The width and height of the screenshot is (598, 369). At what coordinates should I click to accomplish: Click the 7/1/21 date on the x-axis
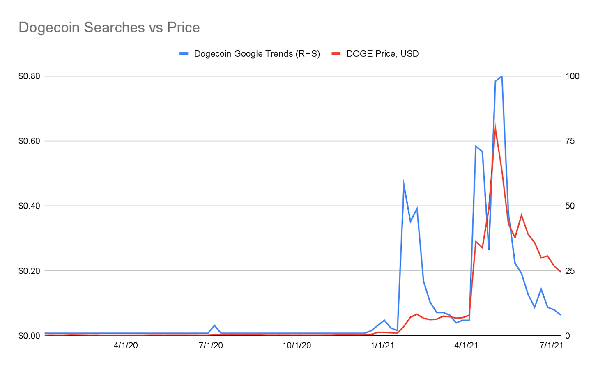click(551, 346)
